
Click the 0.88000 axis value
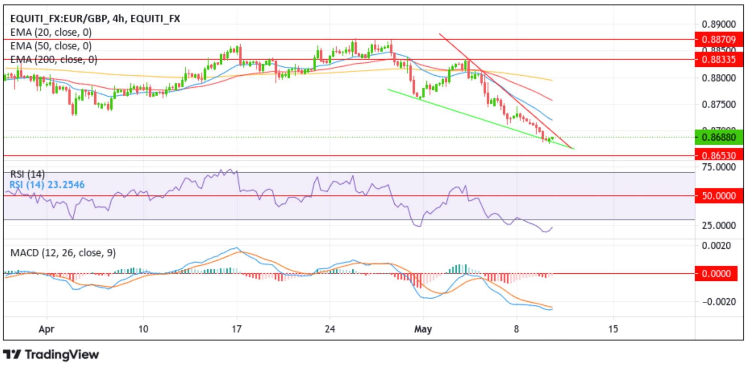coord(719,78)
